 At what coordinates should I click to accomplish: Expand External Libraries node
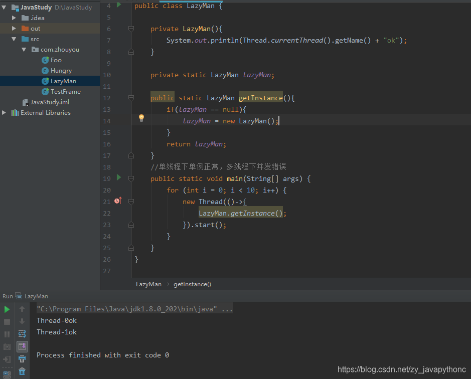click(4, 113)
